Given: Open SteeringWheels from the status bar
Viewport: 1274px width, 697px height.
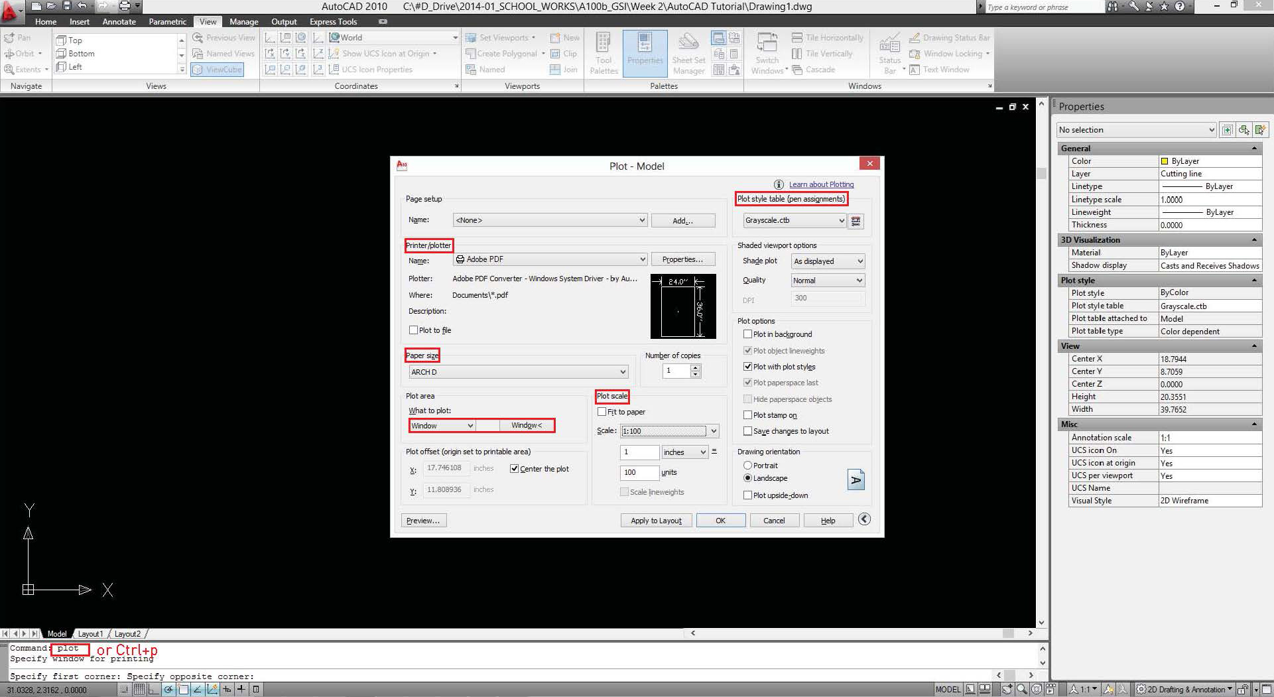Looking at the screenshot, I should pos(1037,690).
